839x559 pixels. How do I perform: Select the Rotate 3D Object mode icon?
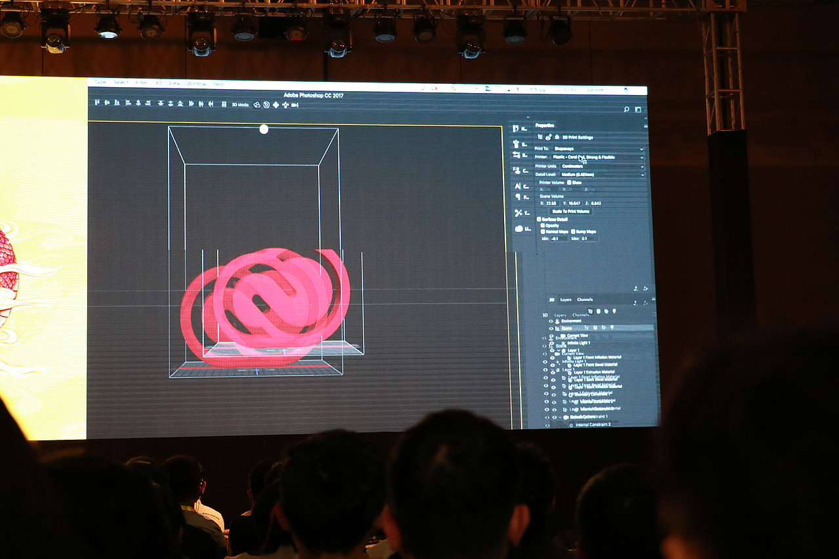[x=257, y=105]
